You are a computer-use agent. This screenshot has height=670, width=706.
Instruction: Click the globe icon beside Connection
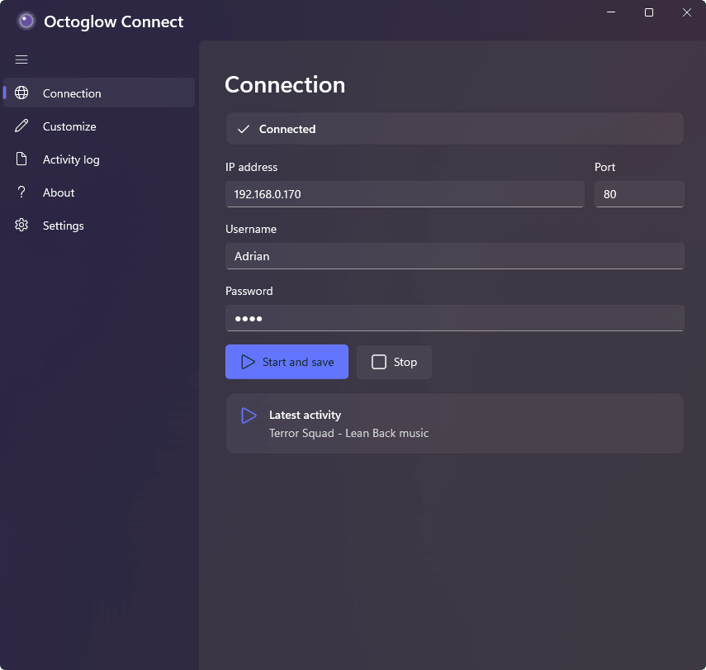coord(21,93)
